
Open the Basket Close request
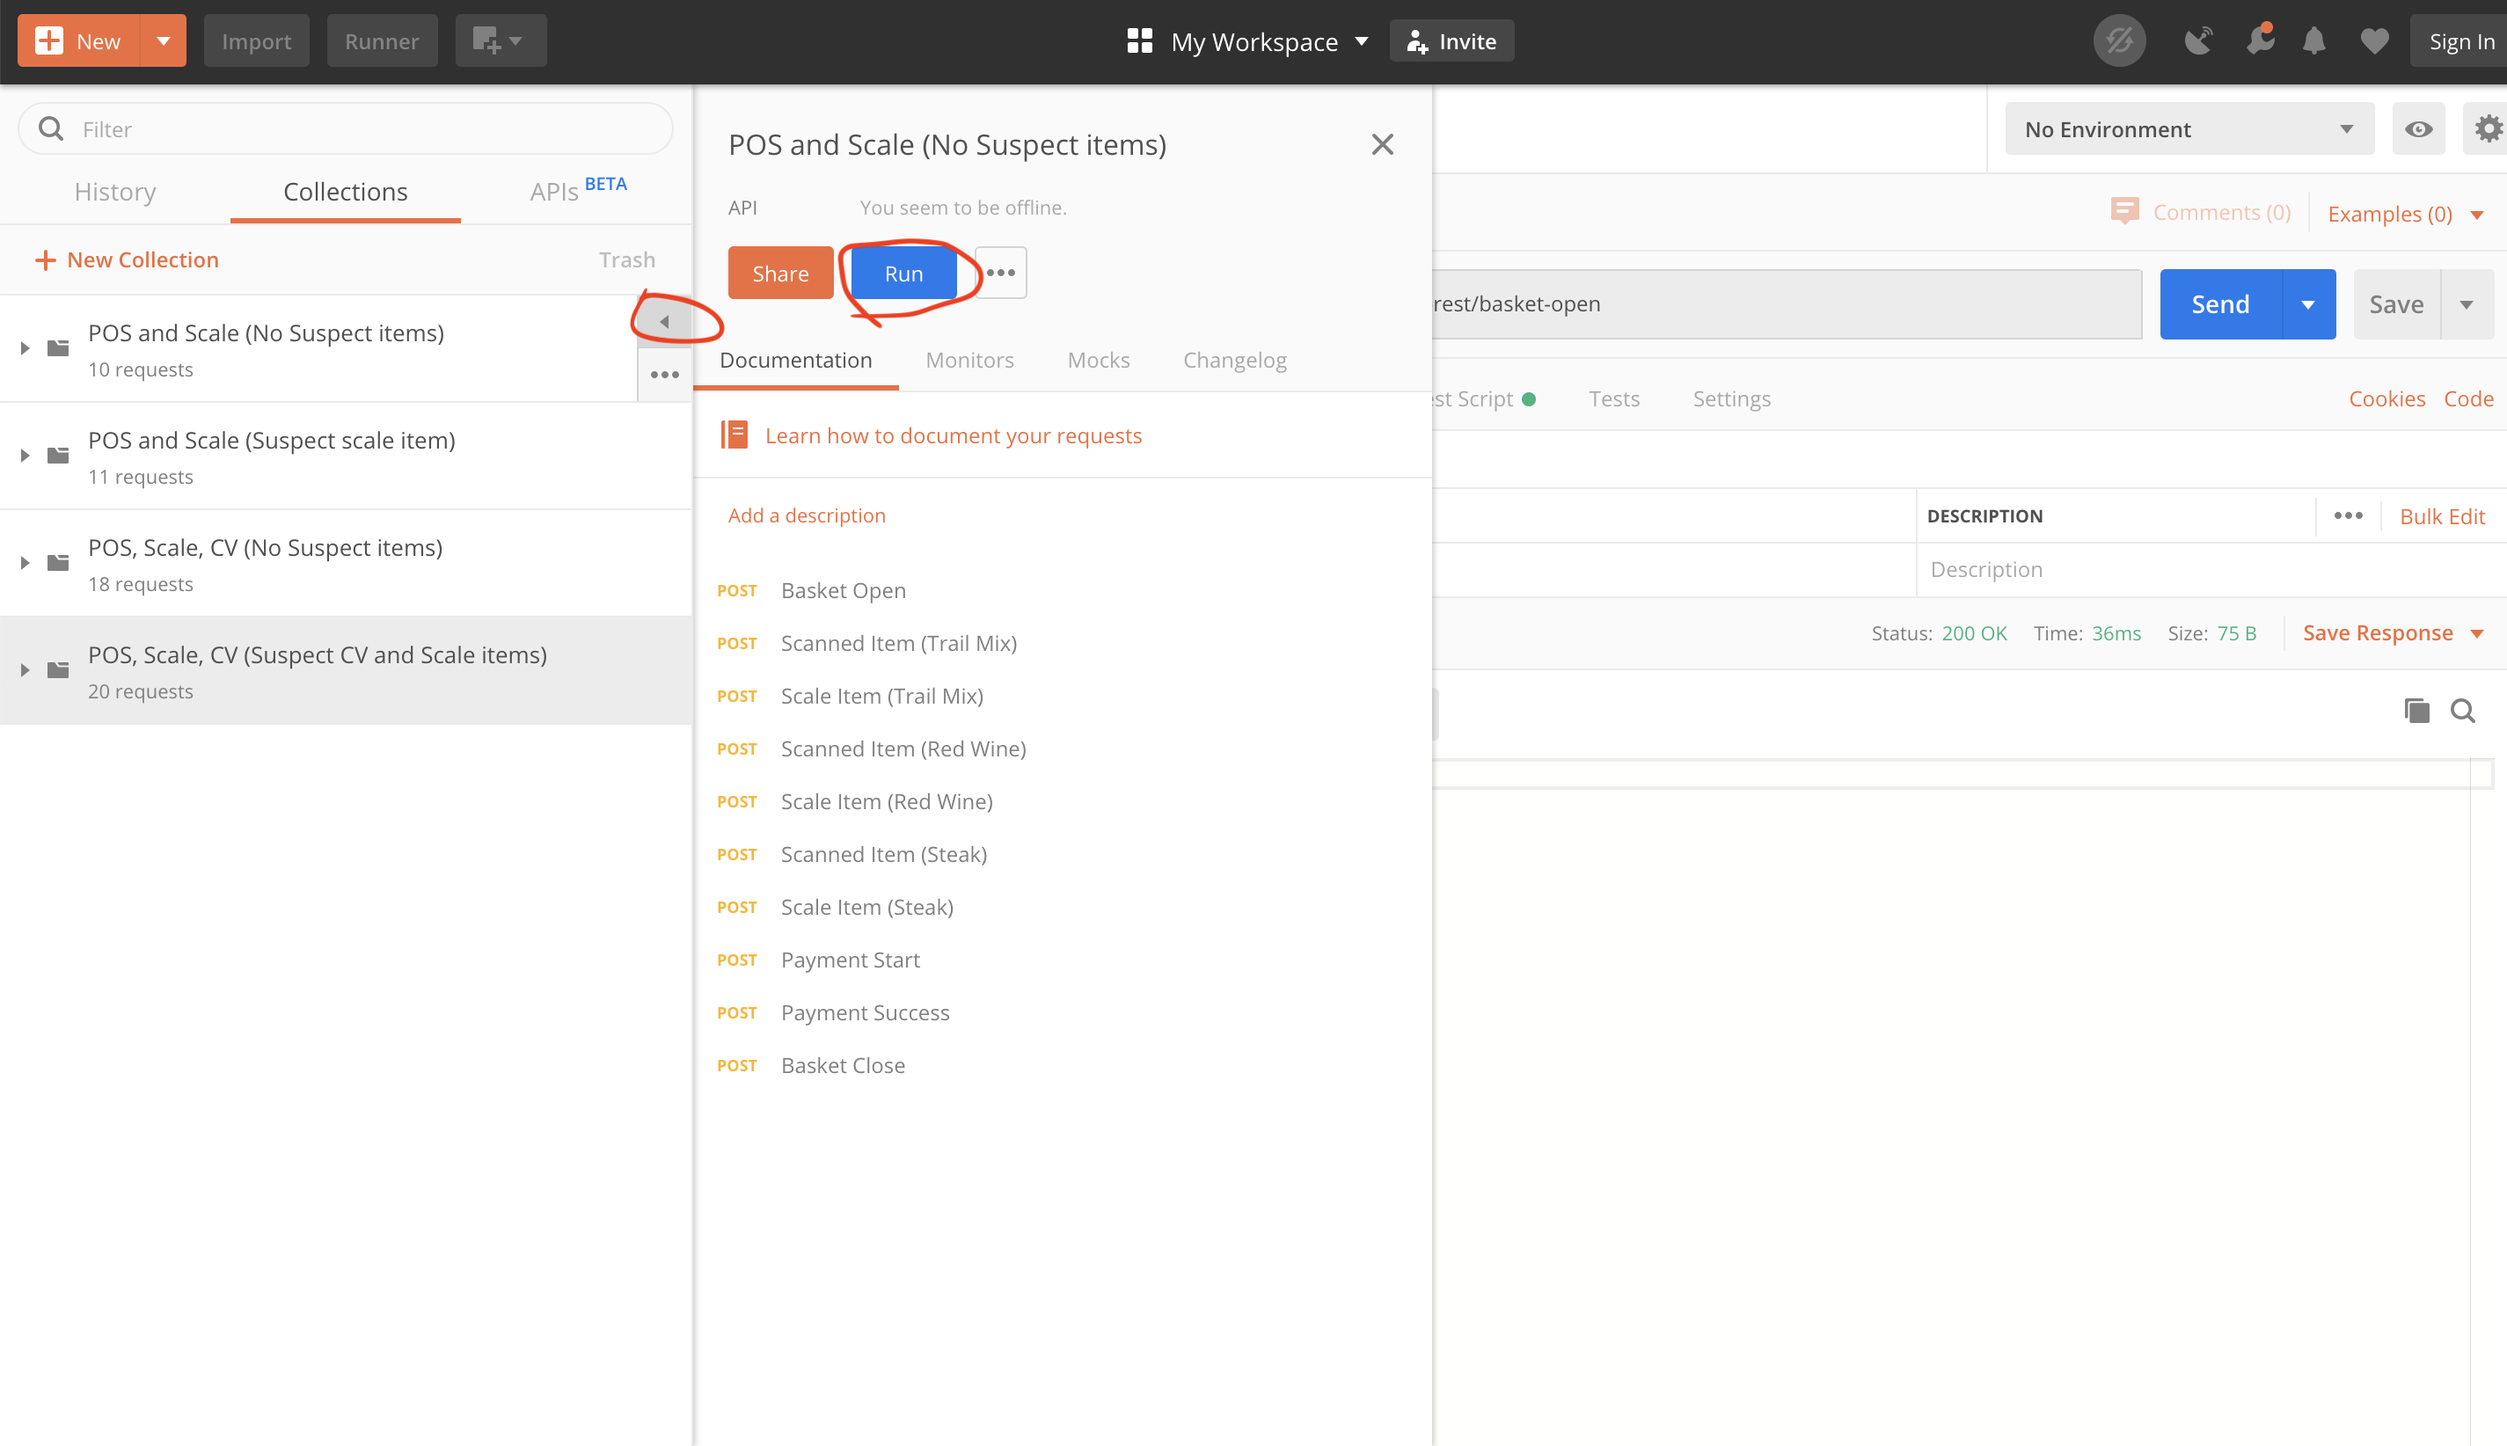click(844, 1064)
